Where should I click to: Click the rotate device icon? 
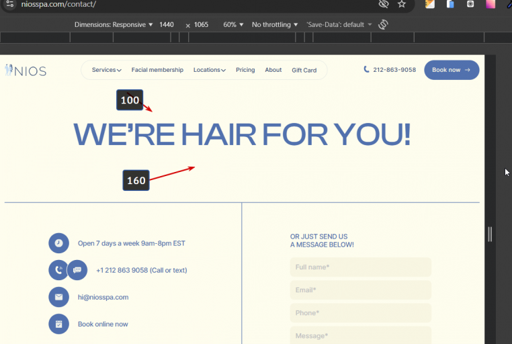point(383,24)
